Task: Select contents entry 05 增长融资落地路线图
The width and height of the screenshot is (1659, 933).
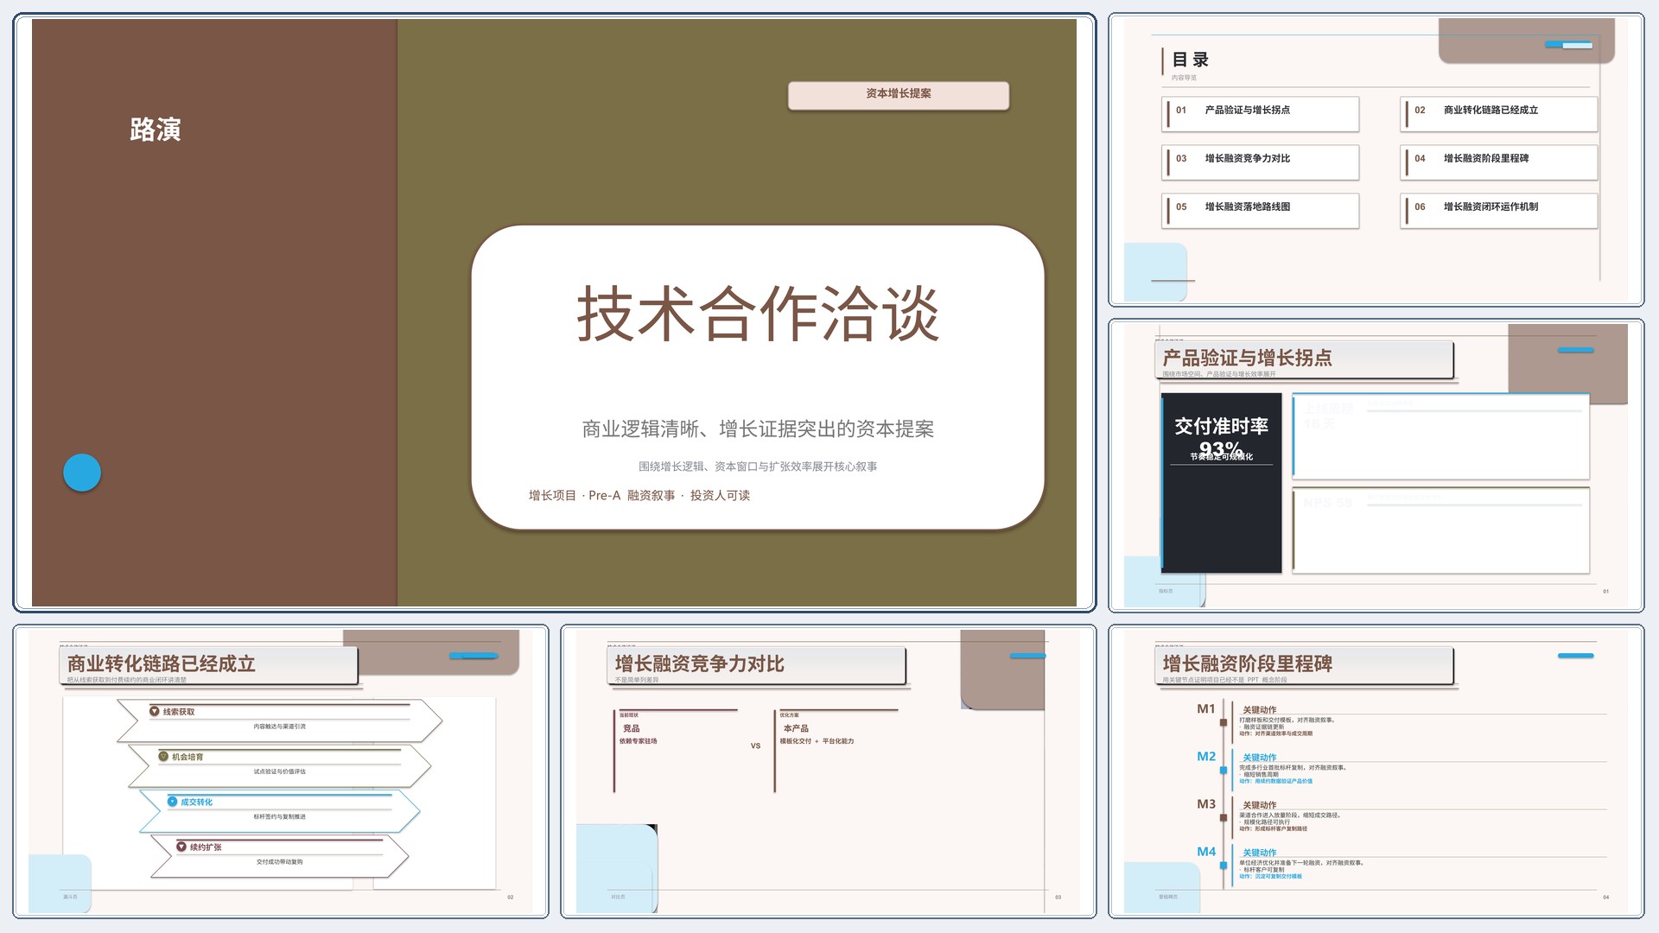Action: tap(1261, 210)
